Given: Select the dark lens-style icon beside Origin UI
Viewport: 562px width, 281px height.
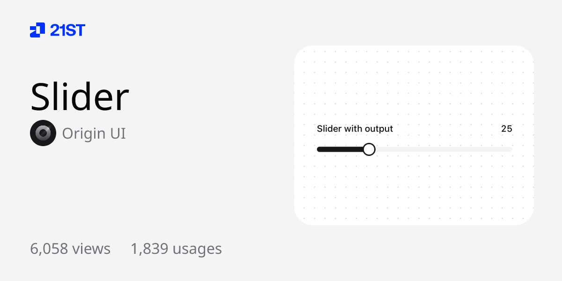Looking at the screenshot, I should (x=43, y=133).
